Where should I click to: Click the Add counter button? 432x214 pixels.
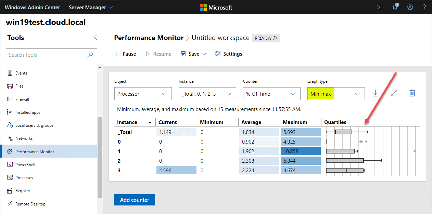click(x=134, y=200)
